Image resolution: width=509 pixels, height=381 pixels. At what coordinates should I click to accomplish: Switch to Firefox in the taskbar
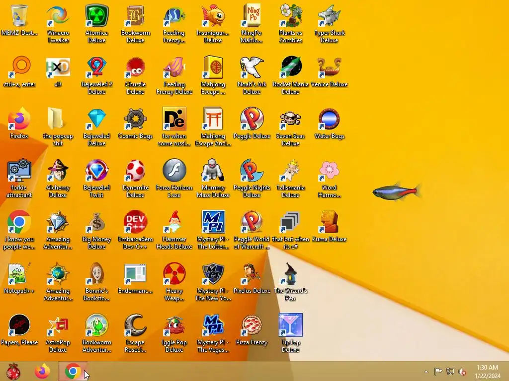point(43,371)
